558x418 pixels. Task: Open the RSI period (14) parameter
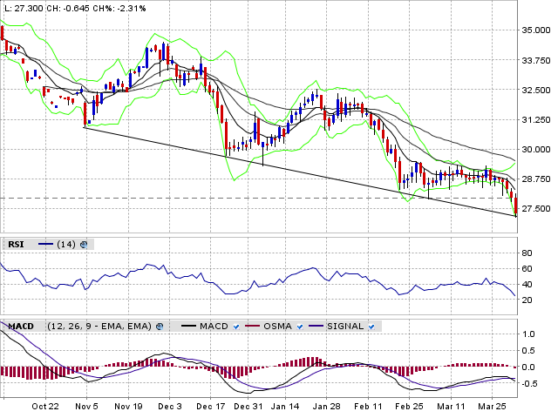[65, 245]
